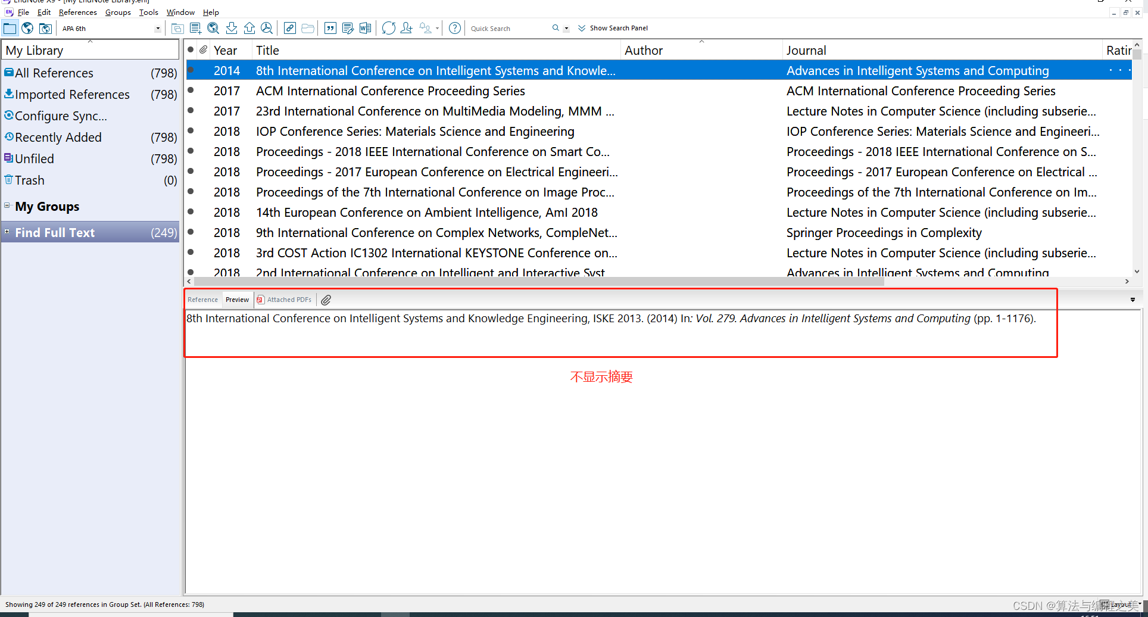
Task: Select 23rd International Conference on MultiMedia Modeling reference
Action: point(659,111)
